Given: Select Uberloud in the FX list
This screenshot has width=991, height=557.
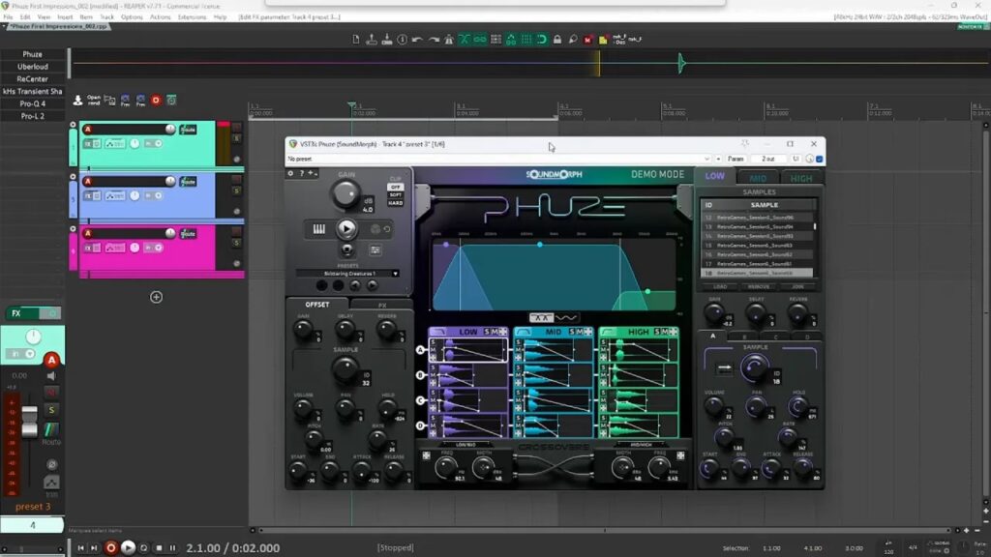Looking at the screenshot, I should pos(32,67).
